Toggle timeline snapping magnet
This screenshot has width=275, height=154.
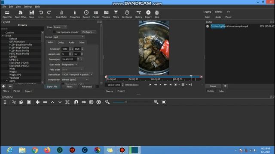76,102
